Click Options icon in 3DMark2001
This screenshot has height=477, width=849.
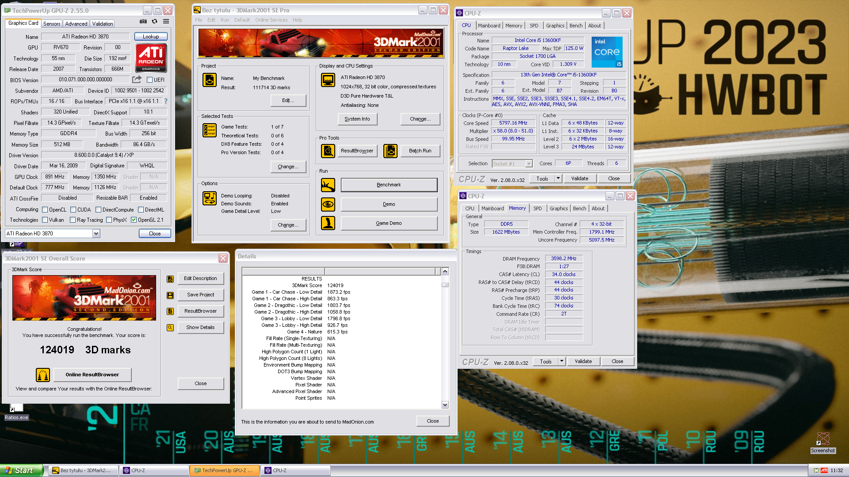point(209,198)
